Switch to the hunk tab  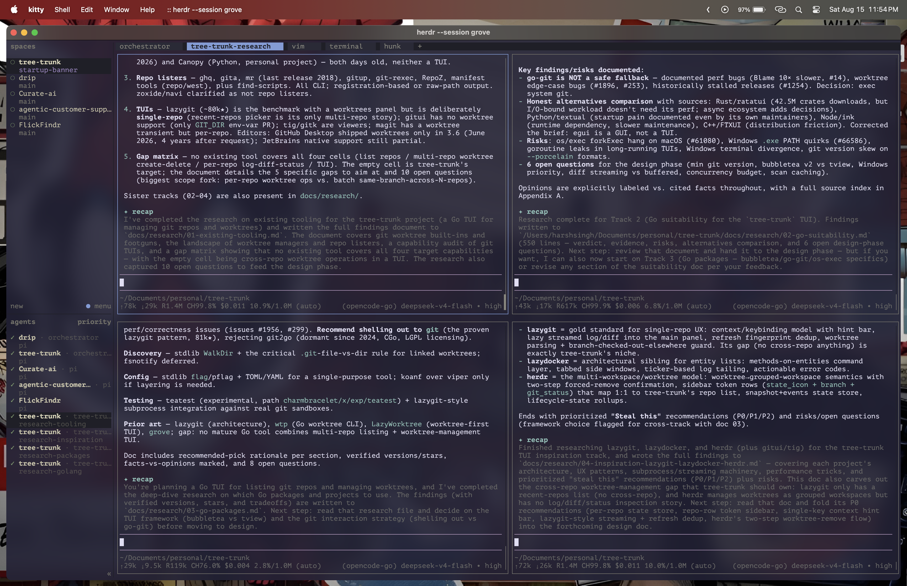point(392,46)
